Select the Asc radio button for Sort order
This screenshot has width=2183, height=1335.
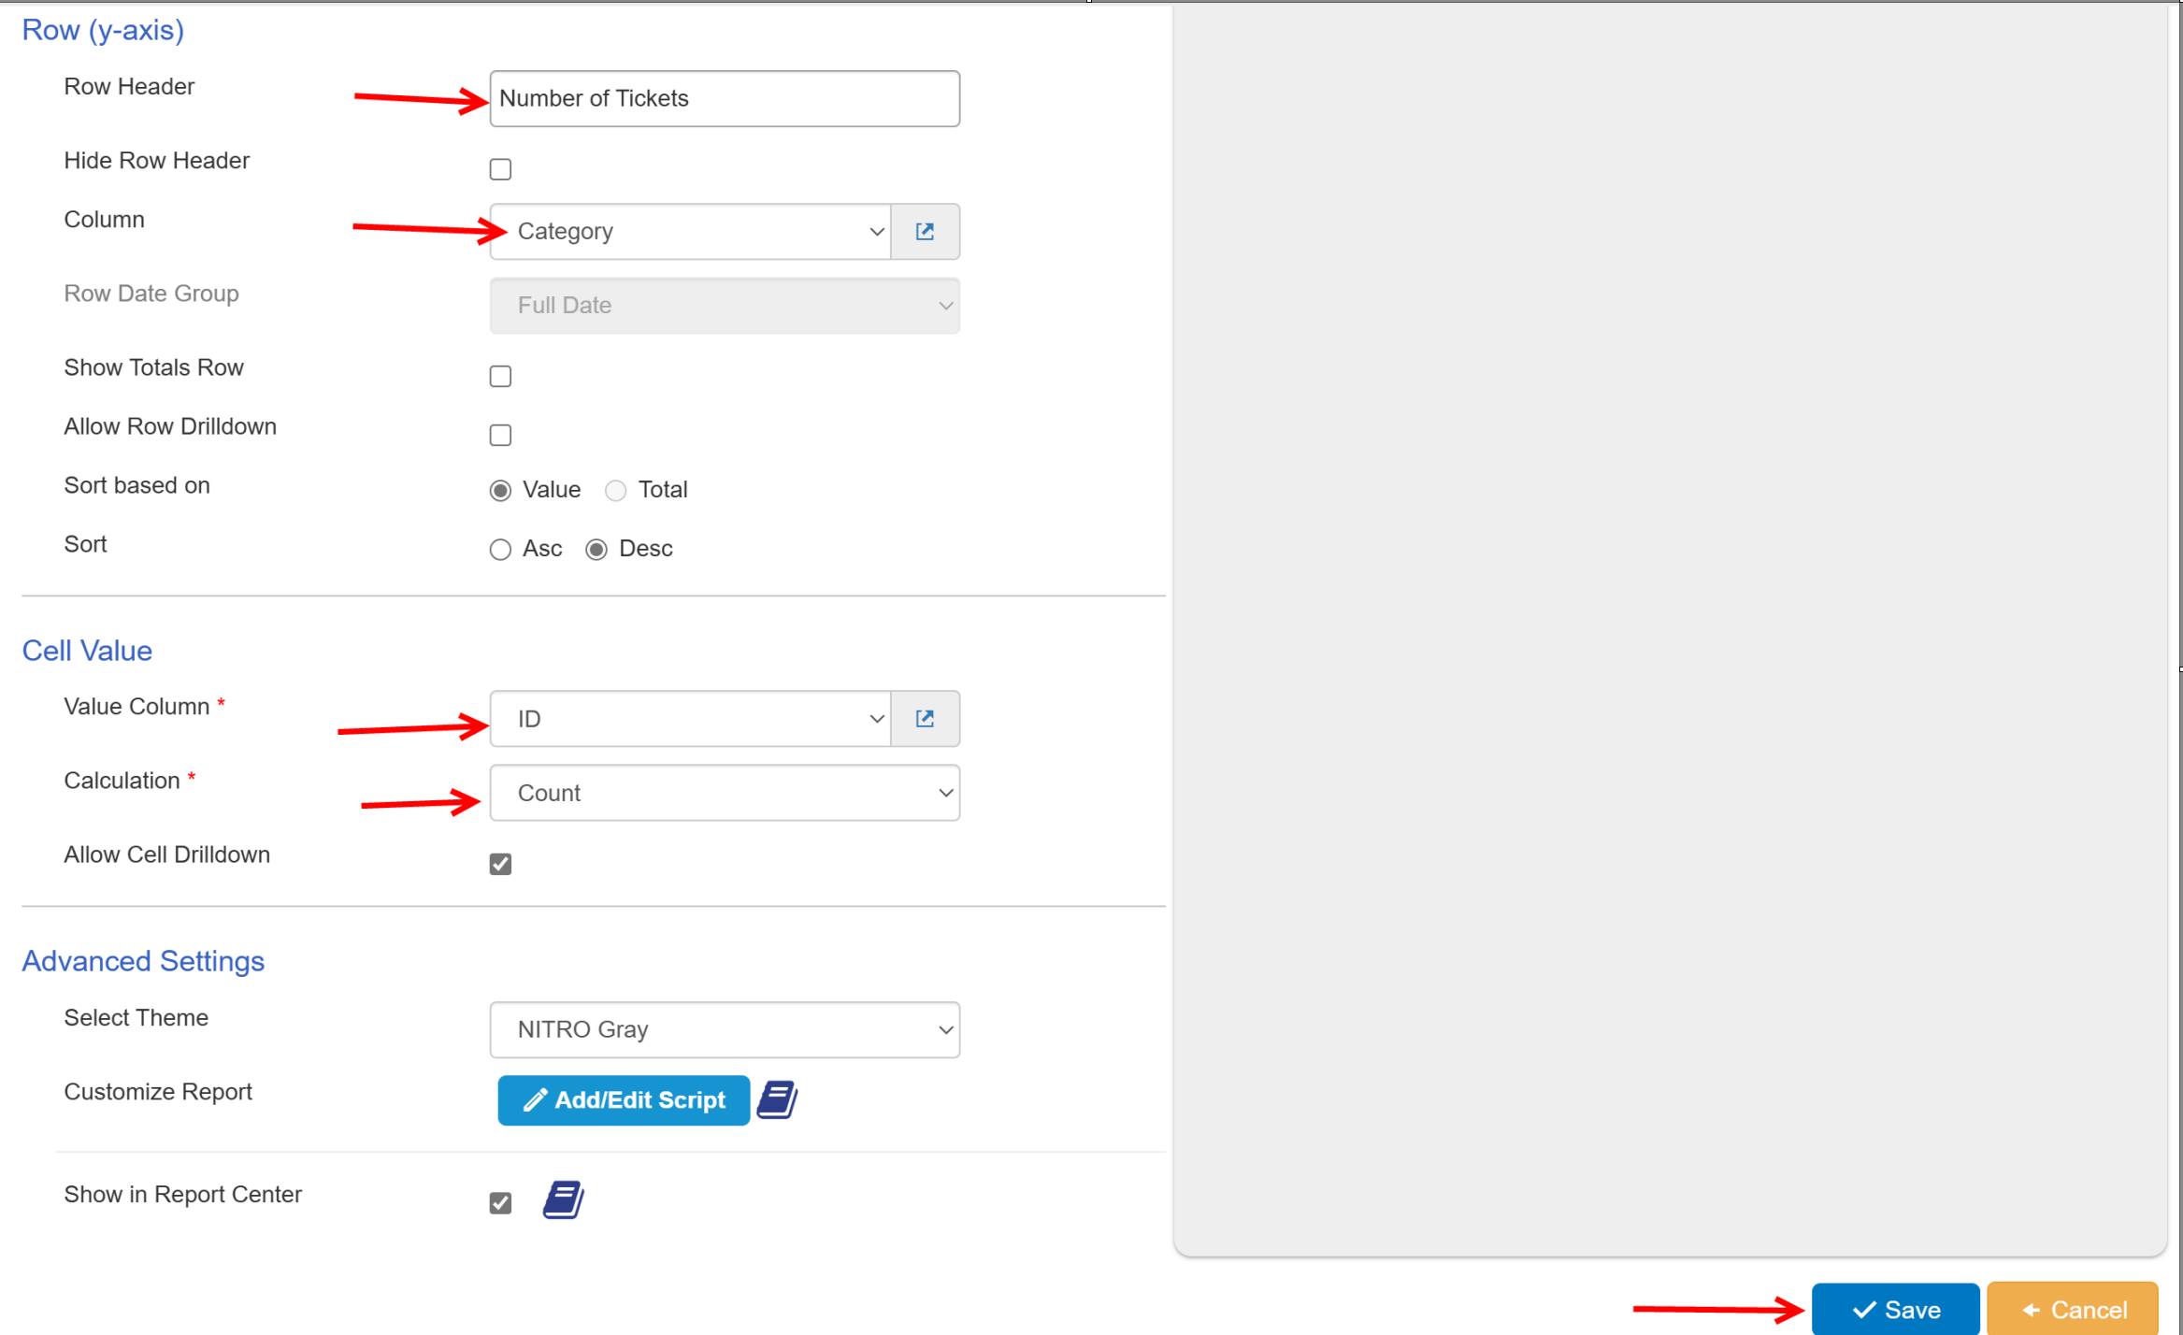pyautogui.click(x=500, y=549)
